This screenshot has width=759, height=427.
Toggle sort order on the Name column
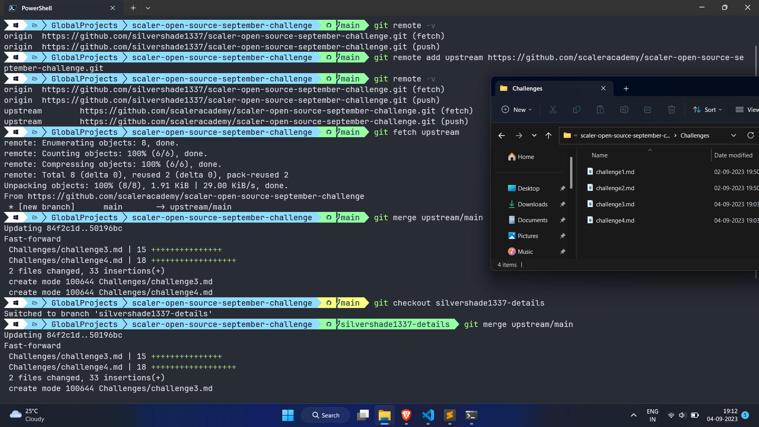click(x=599, y=155)
